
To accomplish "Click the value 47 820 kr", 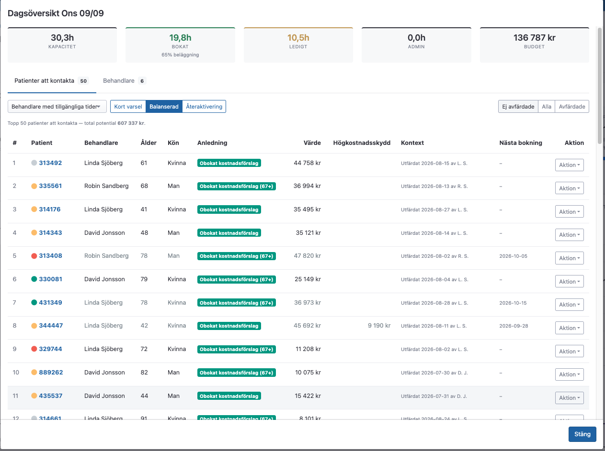I will [x=307, y=256].
